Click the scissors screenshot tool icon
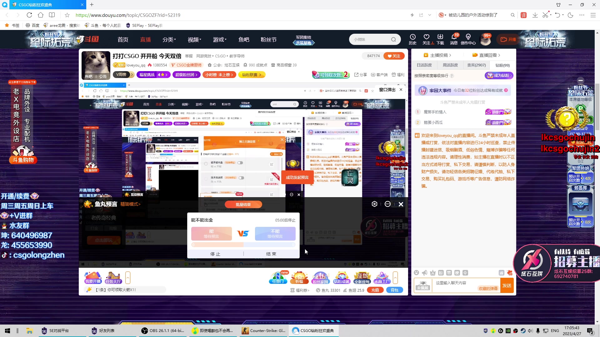600x337 pixels. 545,15
